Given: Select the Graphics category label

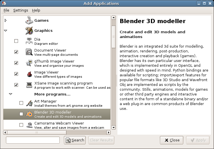Looking at the screenshot, I should [x=43, y=30].
